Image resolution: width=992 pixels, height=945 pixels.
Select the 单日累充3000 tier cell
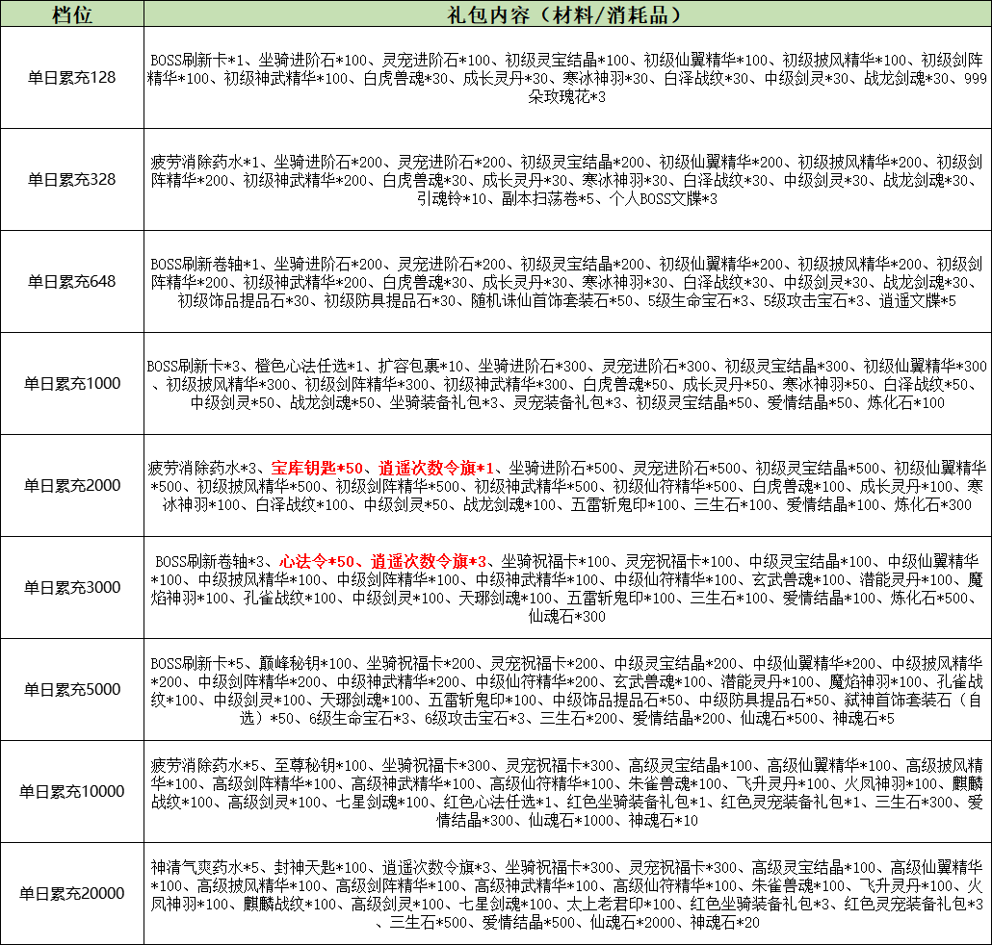tap(72, 587)
